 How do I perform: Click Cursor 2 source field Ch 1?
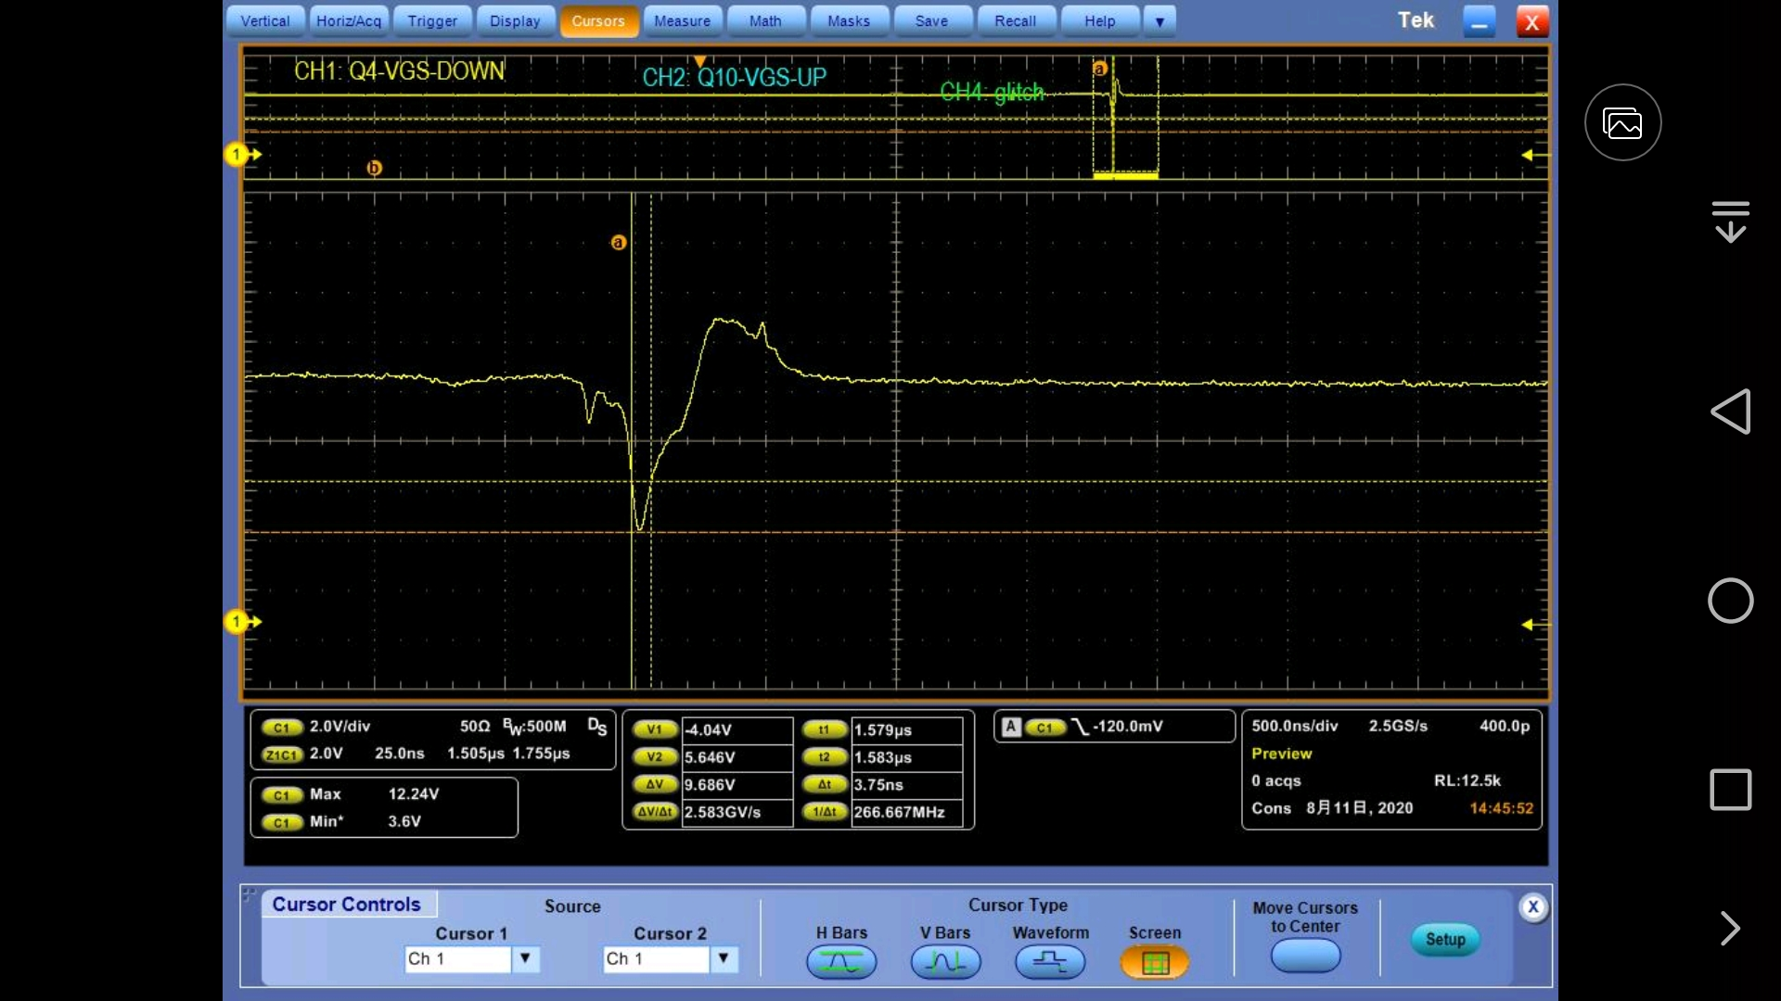656,958
